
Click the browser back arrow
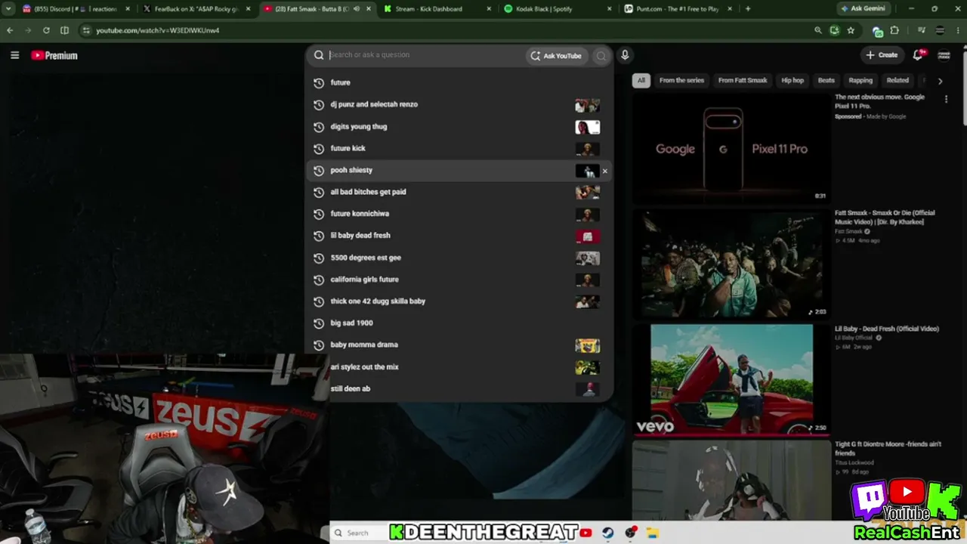tap(10, 30)
